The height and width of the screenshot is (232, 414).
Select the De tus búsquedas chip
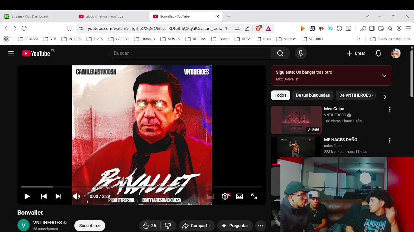(313, 95)
